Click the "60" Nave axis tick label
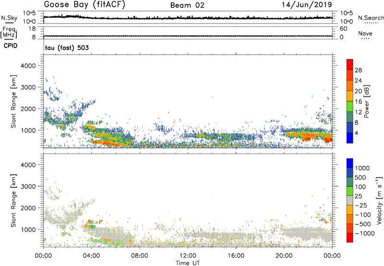The width and height of the screenshot is (384, 266). click(343, 29)
